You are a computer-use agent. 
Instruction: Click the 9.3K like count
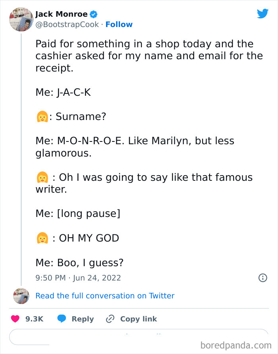[x=35, y=319]
